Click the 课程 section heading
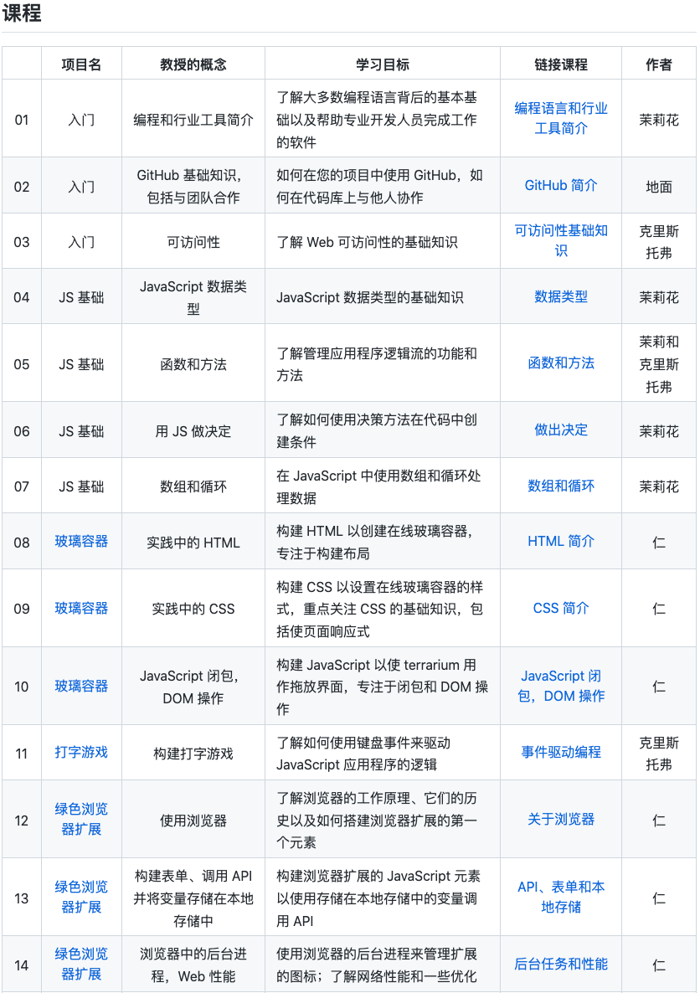The height and width of the screenshot is (993, 700). pyautogui.click(x=22, y=13)
